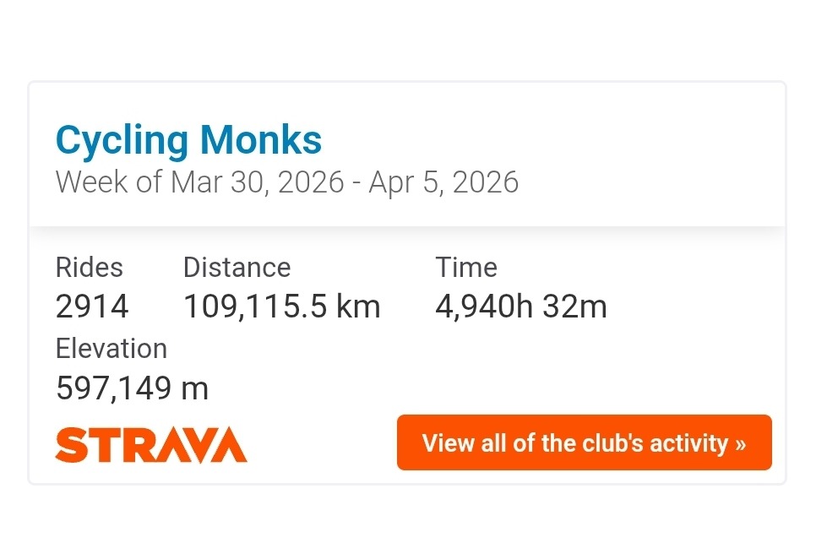Open the Cycling Monks club title link
The image size is (827, 548).
point(188,140)
